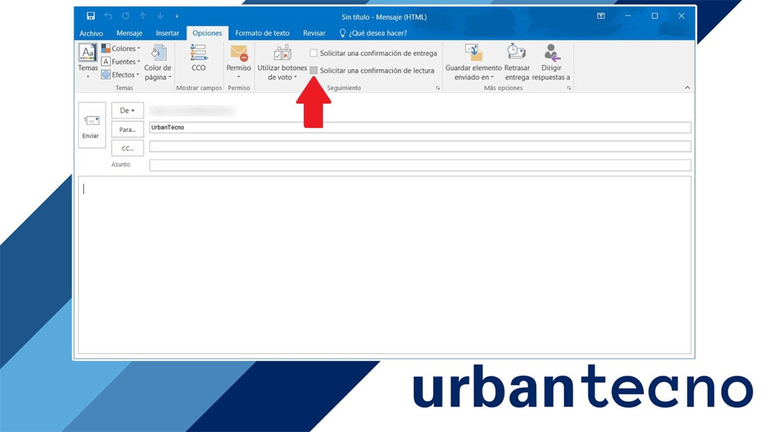Open the Color de página menu

tap(158, 63)
